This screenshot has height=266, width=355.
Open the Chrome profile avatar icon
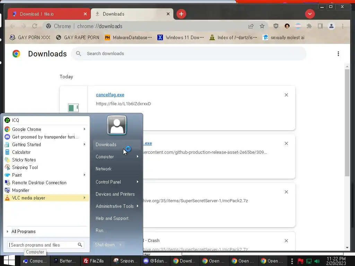(331, 26)
